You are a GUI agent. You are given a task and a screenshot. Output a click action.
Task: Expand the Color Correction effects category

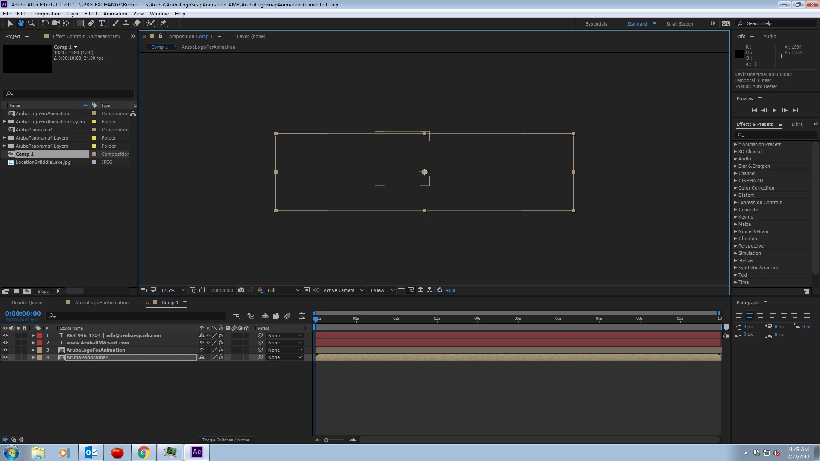click(x=735, y=188)
